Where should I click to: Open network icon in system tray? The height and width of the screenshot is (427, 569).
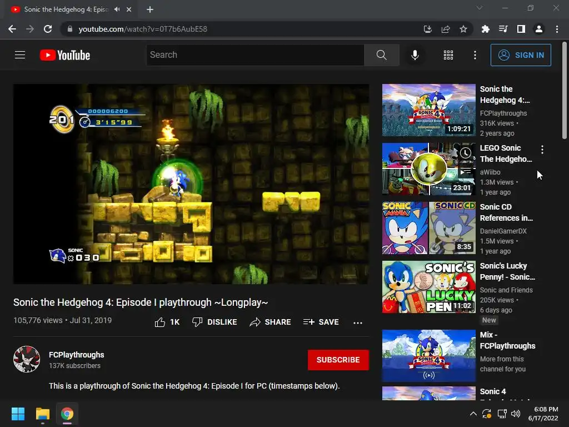[502, 414]
